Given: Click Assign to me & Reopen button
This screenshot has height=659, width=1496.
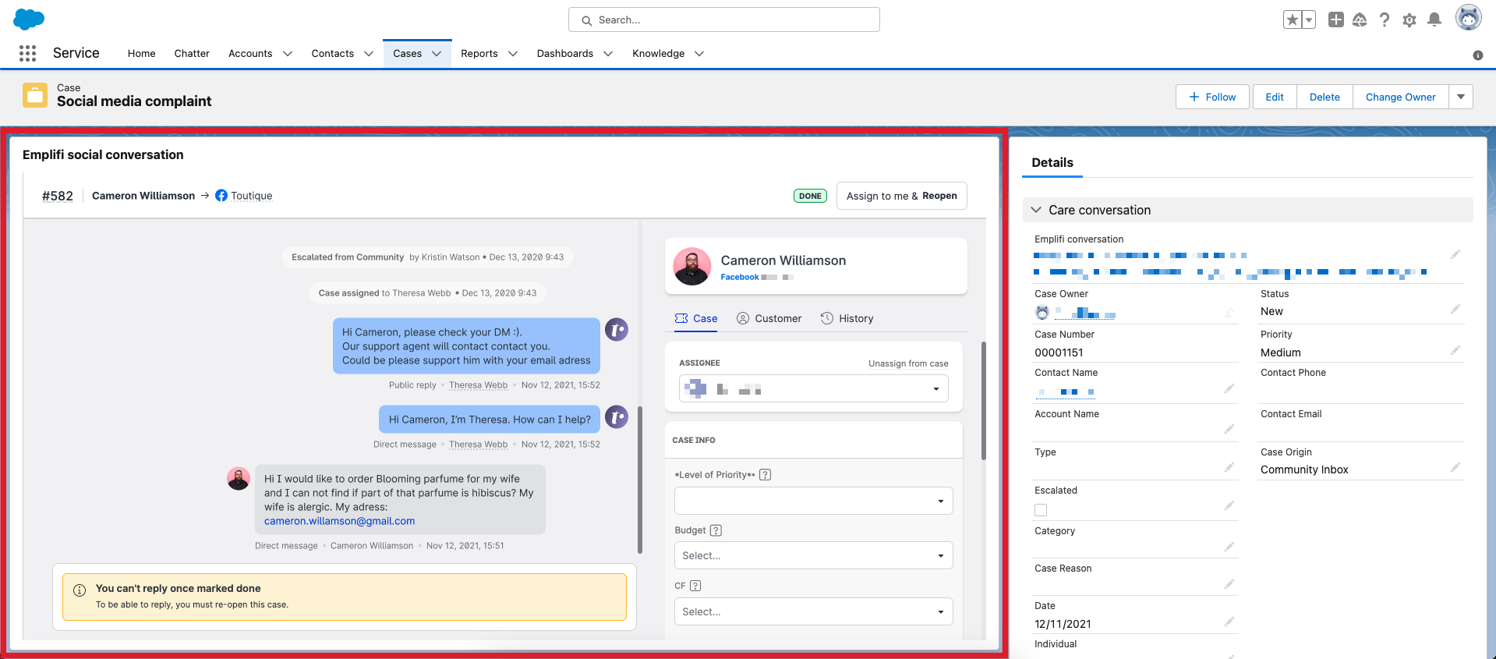Looking at the screenshot, I should [901, 196].
